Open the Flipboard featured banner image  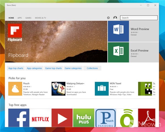(x=56, y=42)
